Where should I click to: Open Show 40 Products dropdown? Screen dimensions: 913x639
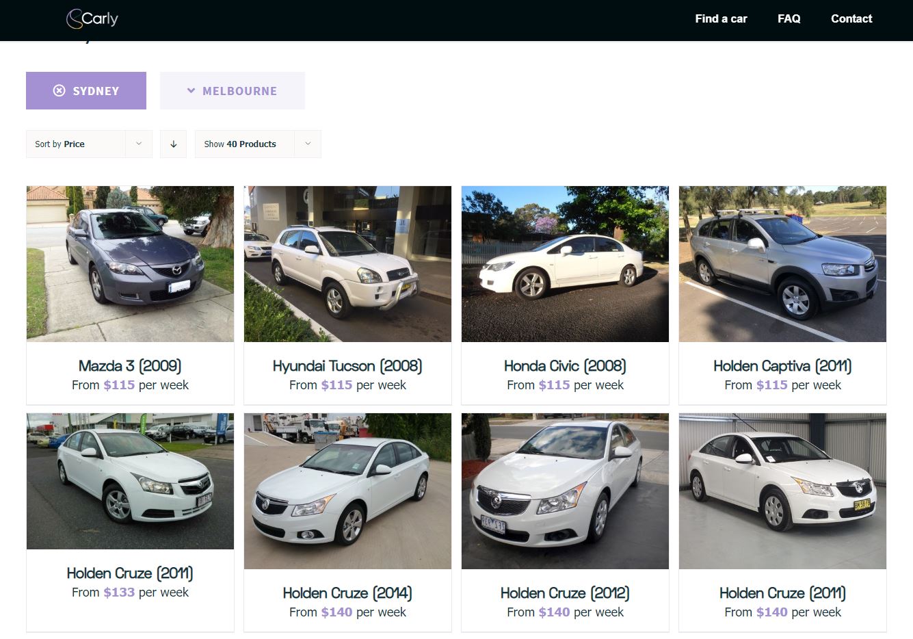[x=258, y=144]
